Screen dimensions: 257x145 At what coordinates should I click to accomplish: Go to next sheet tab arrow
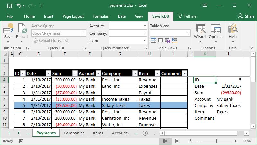[19, 133]
